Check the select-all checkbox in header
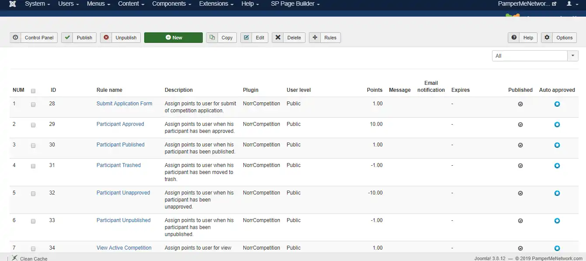This screenshot has width=586, height=261. pos(33,91)
